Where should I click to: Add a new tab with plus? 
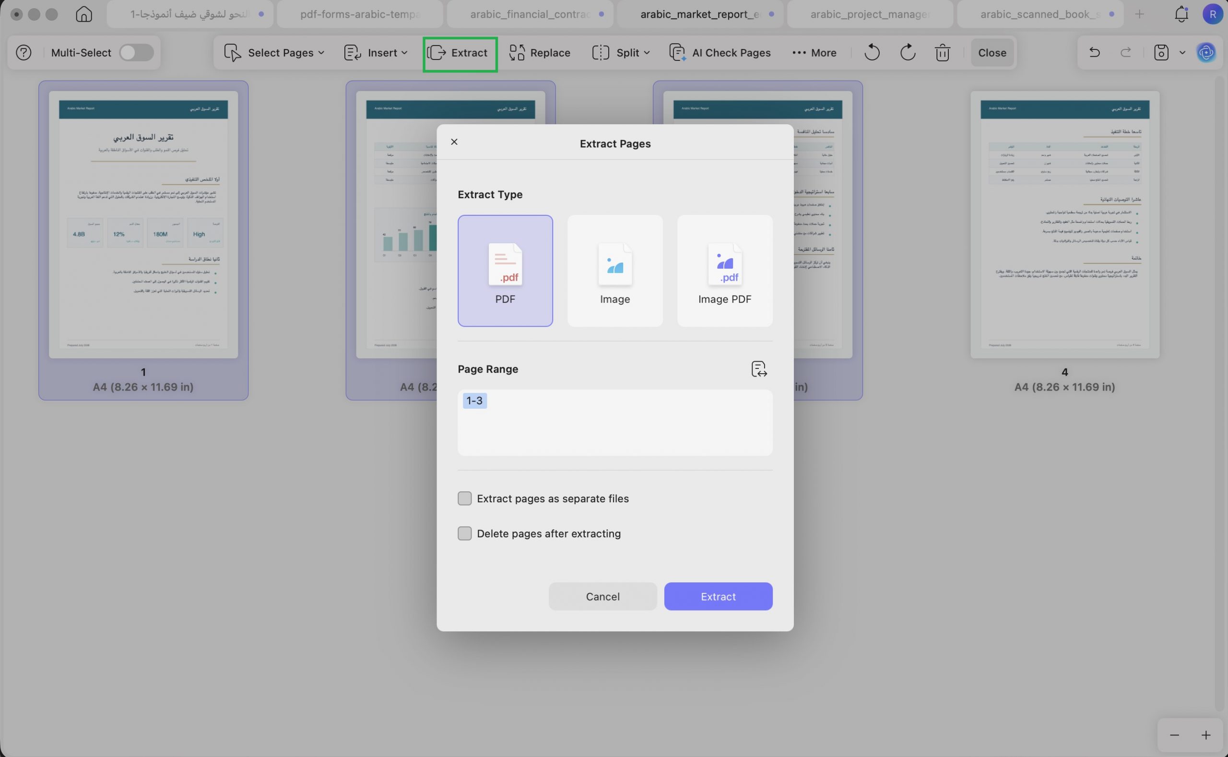click(1139, 14)
